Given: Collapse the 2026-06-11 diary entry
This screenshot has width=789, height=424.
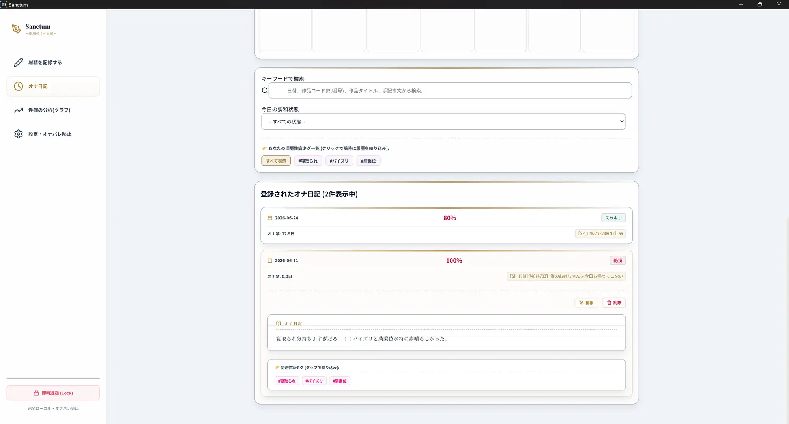Looking at the screenshot, I should 447,261.
